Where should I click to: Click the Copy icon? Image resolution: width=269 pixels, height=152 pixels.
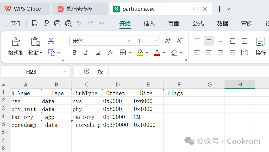tap(52, 53)
